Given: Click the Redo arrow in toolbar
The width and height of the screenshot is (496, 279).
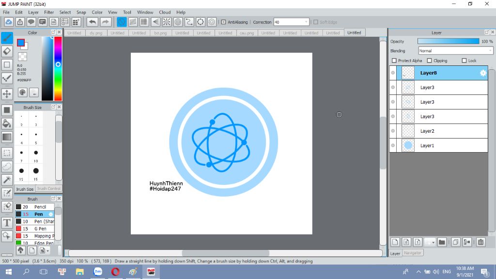Looking at the screenshot, I should pyautogui.click(x=105, y=22).
